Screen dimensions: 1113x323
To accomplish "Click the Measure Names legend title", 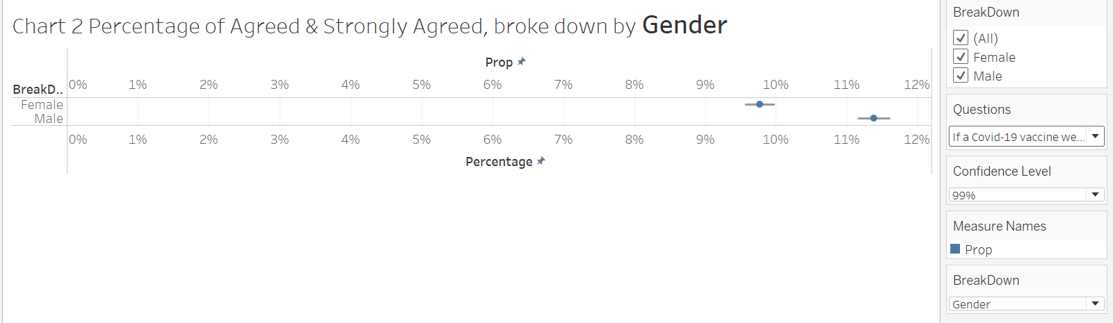I will (999, 226).
